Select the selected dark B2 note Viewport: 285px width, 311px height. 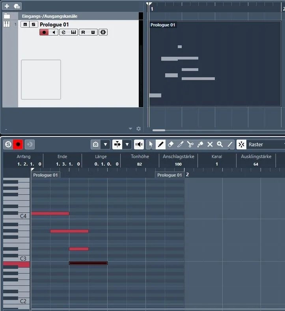coord(88,263)
